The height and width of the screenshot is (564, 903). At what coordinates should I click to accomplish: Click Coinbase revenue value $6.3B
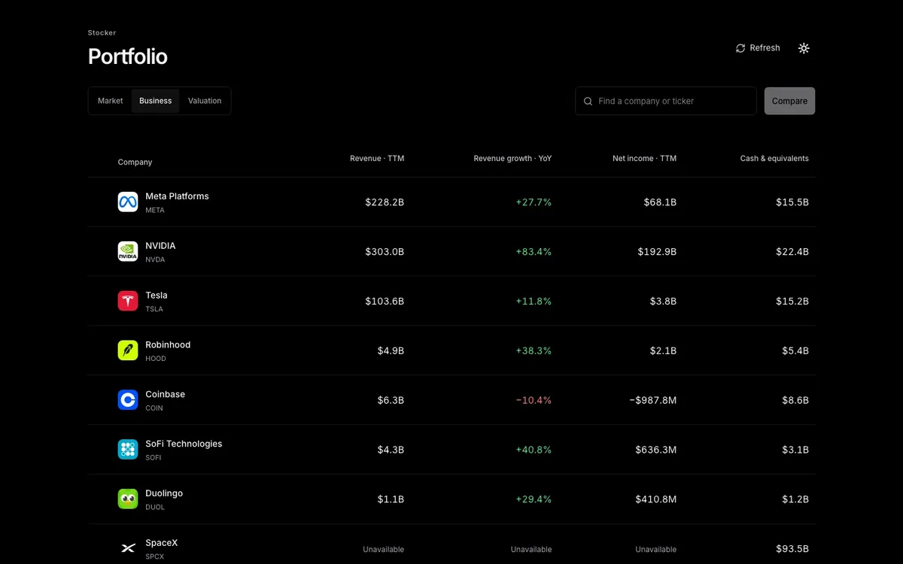pyautogui.click(x=391, y=400)
